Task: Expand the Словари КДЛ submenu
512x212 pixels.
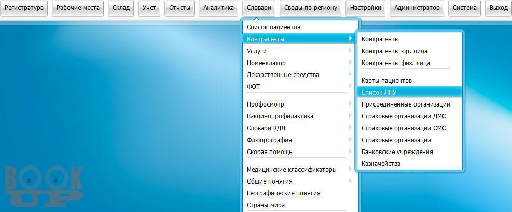Action: pos(300,128)
